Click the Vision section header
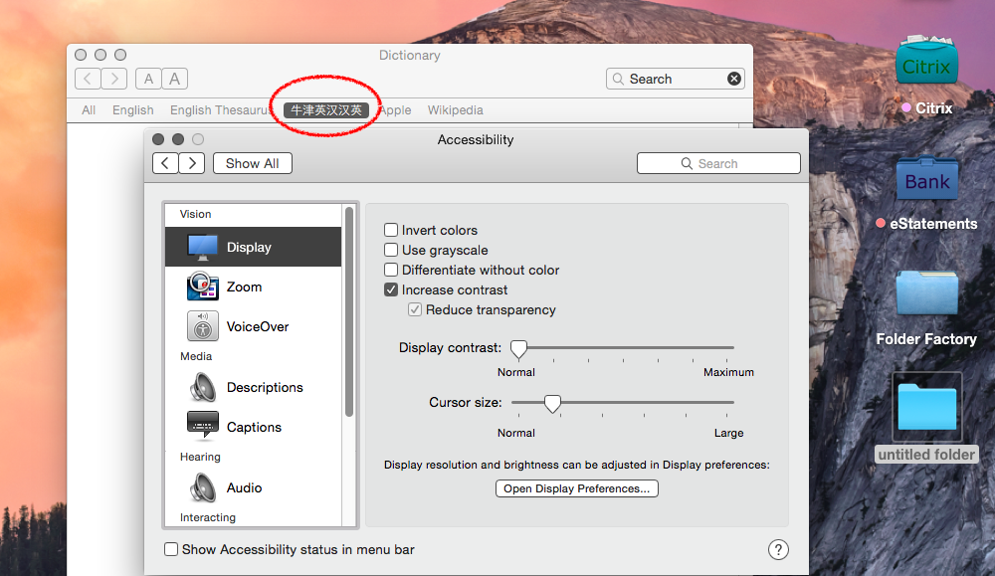The height and width of the screenshot is (576, 995). [195, 214]
